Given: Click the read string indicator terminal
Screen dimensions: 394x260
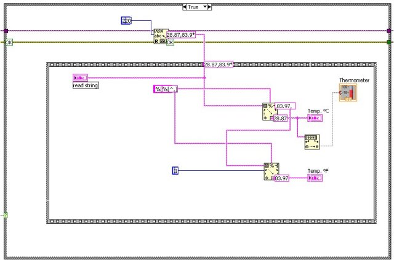Looking at the screenshot, I should pos(81,77).
